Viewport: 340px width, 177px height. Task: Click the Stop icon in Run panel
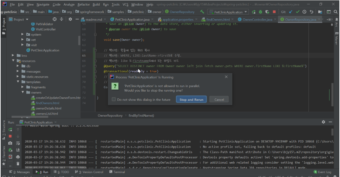point(10,136)
